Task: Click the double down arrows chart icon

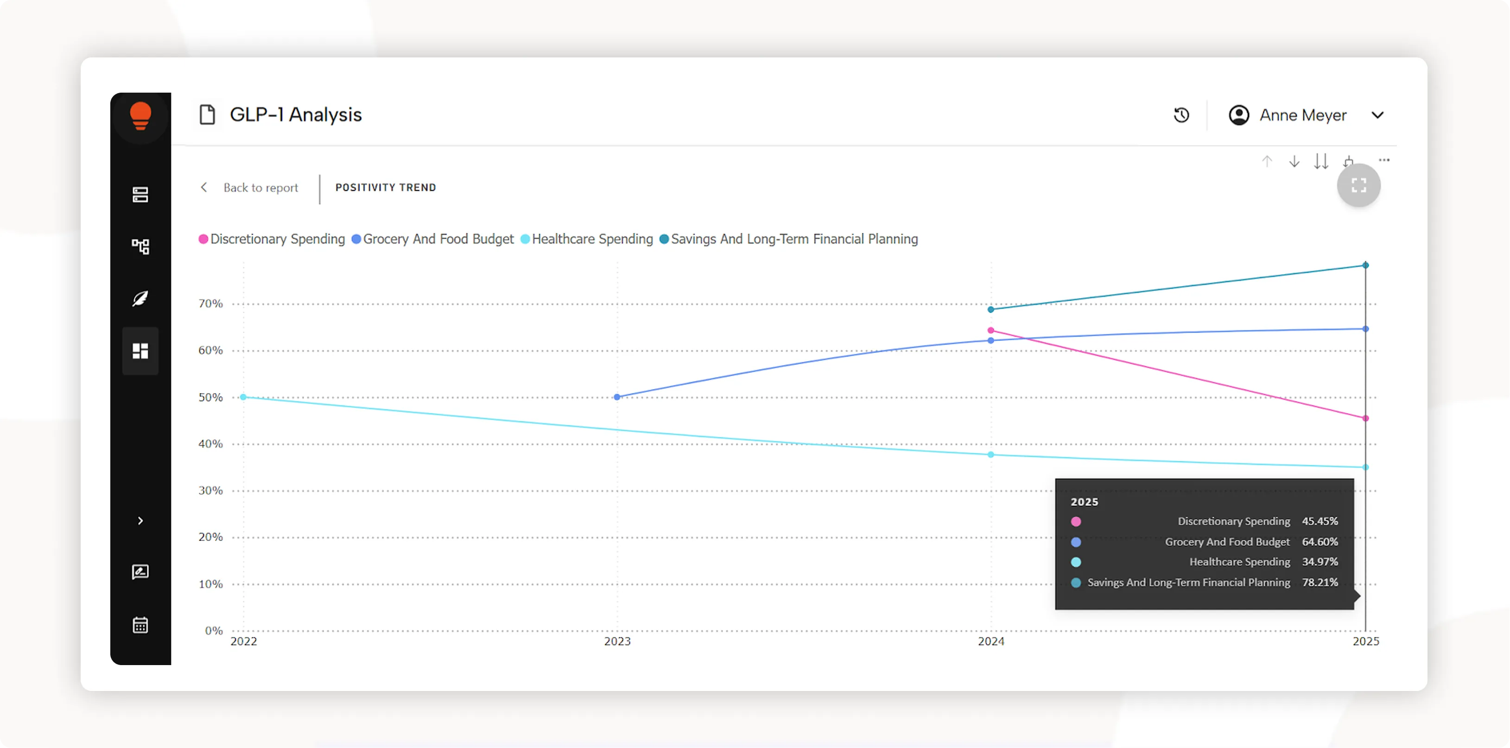Action: coord(1321,161)
